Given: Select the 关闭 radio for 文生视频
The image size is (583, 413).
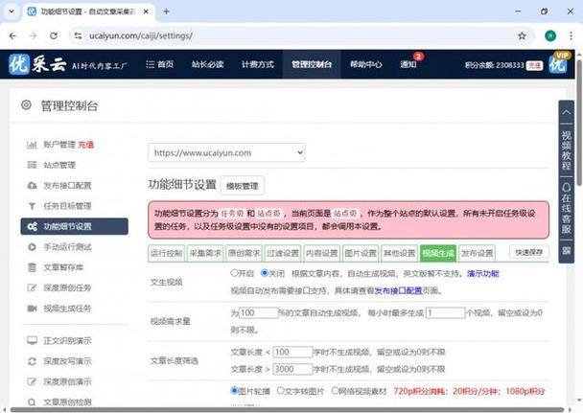Looking at the screenshot, I should (x=265, y=273).
